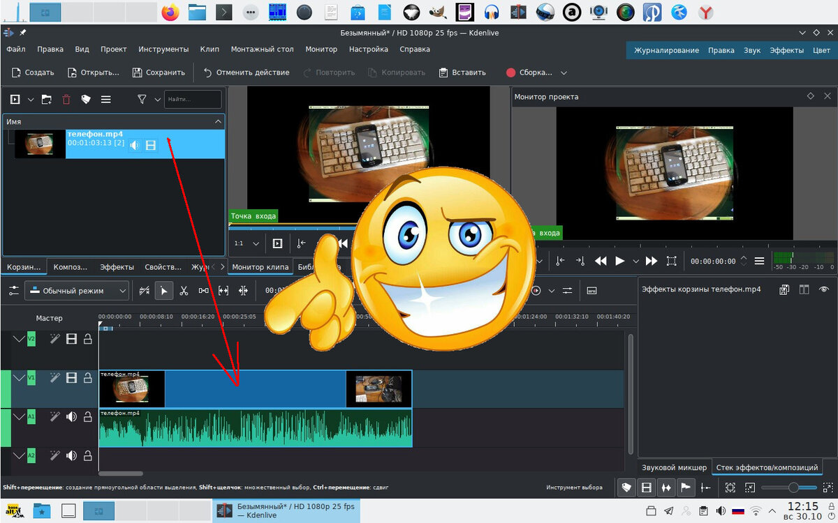Toggle video thumbnails display in status bar
Screen dimensions: 838x523
pyautogui.click(x=647, y=488)
